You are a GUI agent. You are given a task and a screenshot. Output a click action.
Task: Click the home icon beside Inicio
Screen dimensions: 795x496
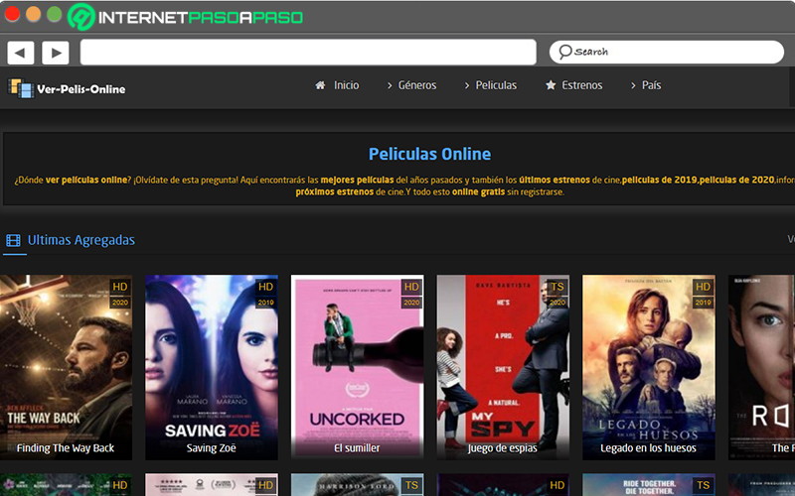click(x=320, y=85)
